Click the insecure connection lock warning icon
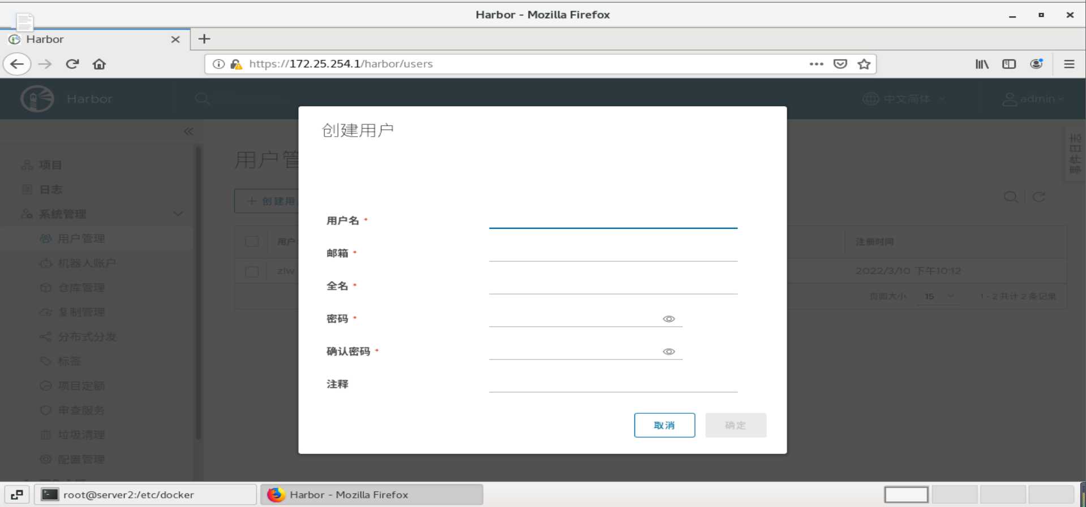 [237, 64]
